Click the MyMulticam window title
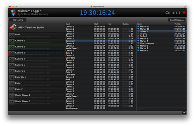Image resolution: width=195 pixels, height=126 pixels. coord(99,7)
